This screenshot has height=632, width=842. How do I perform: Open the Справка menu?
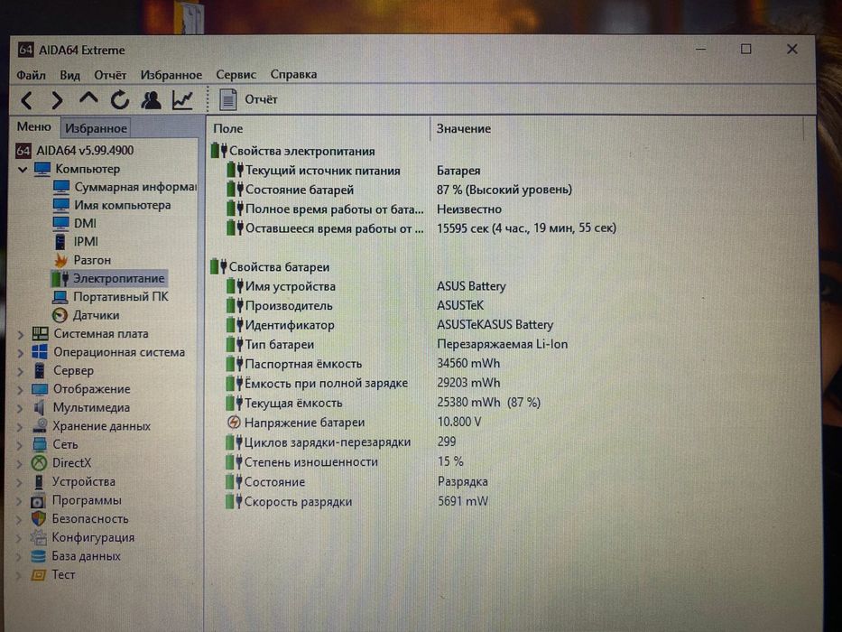tap(293, 74)
